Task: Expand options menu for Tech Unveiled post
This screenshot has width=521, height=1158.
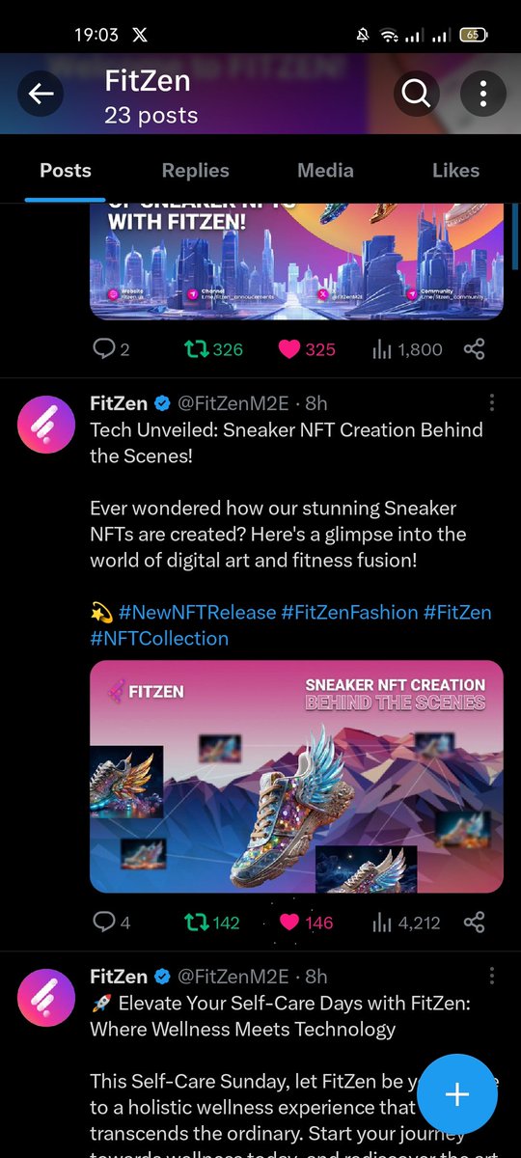Action: coord(492,402)
